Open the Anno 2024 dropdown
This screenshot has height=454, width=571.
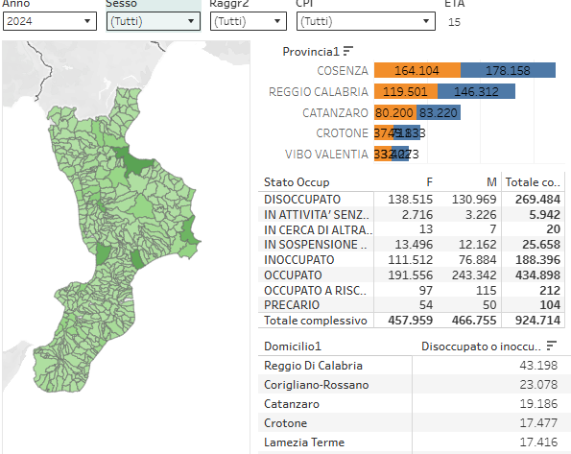click(50, 21)
